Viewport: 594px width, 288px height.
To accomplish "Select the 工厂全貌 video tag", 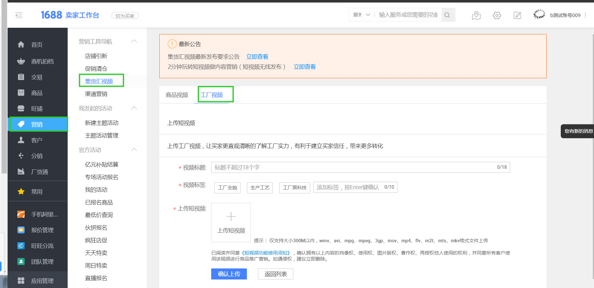I will point(227,187).
